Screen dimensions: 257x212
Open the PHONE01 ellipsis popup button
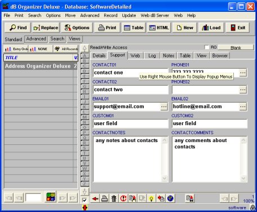point(243,73)
